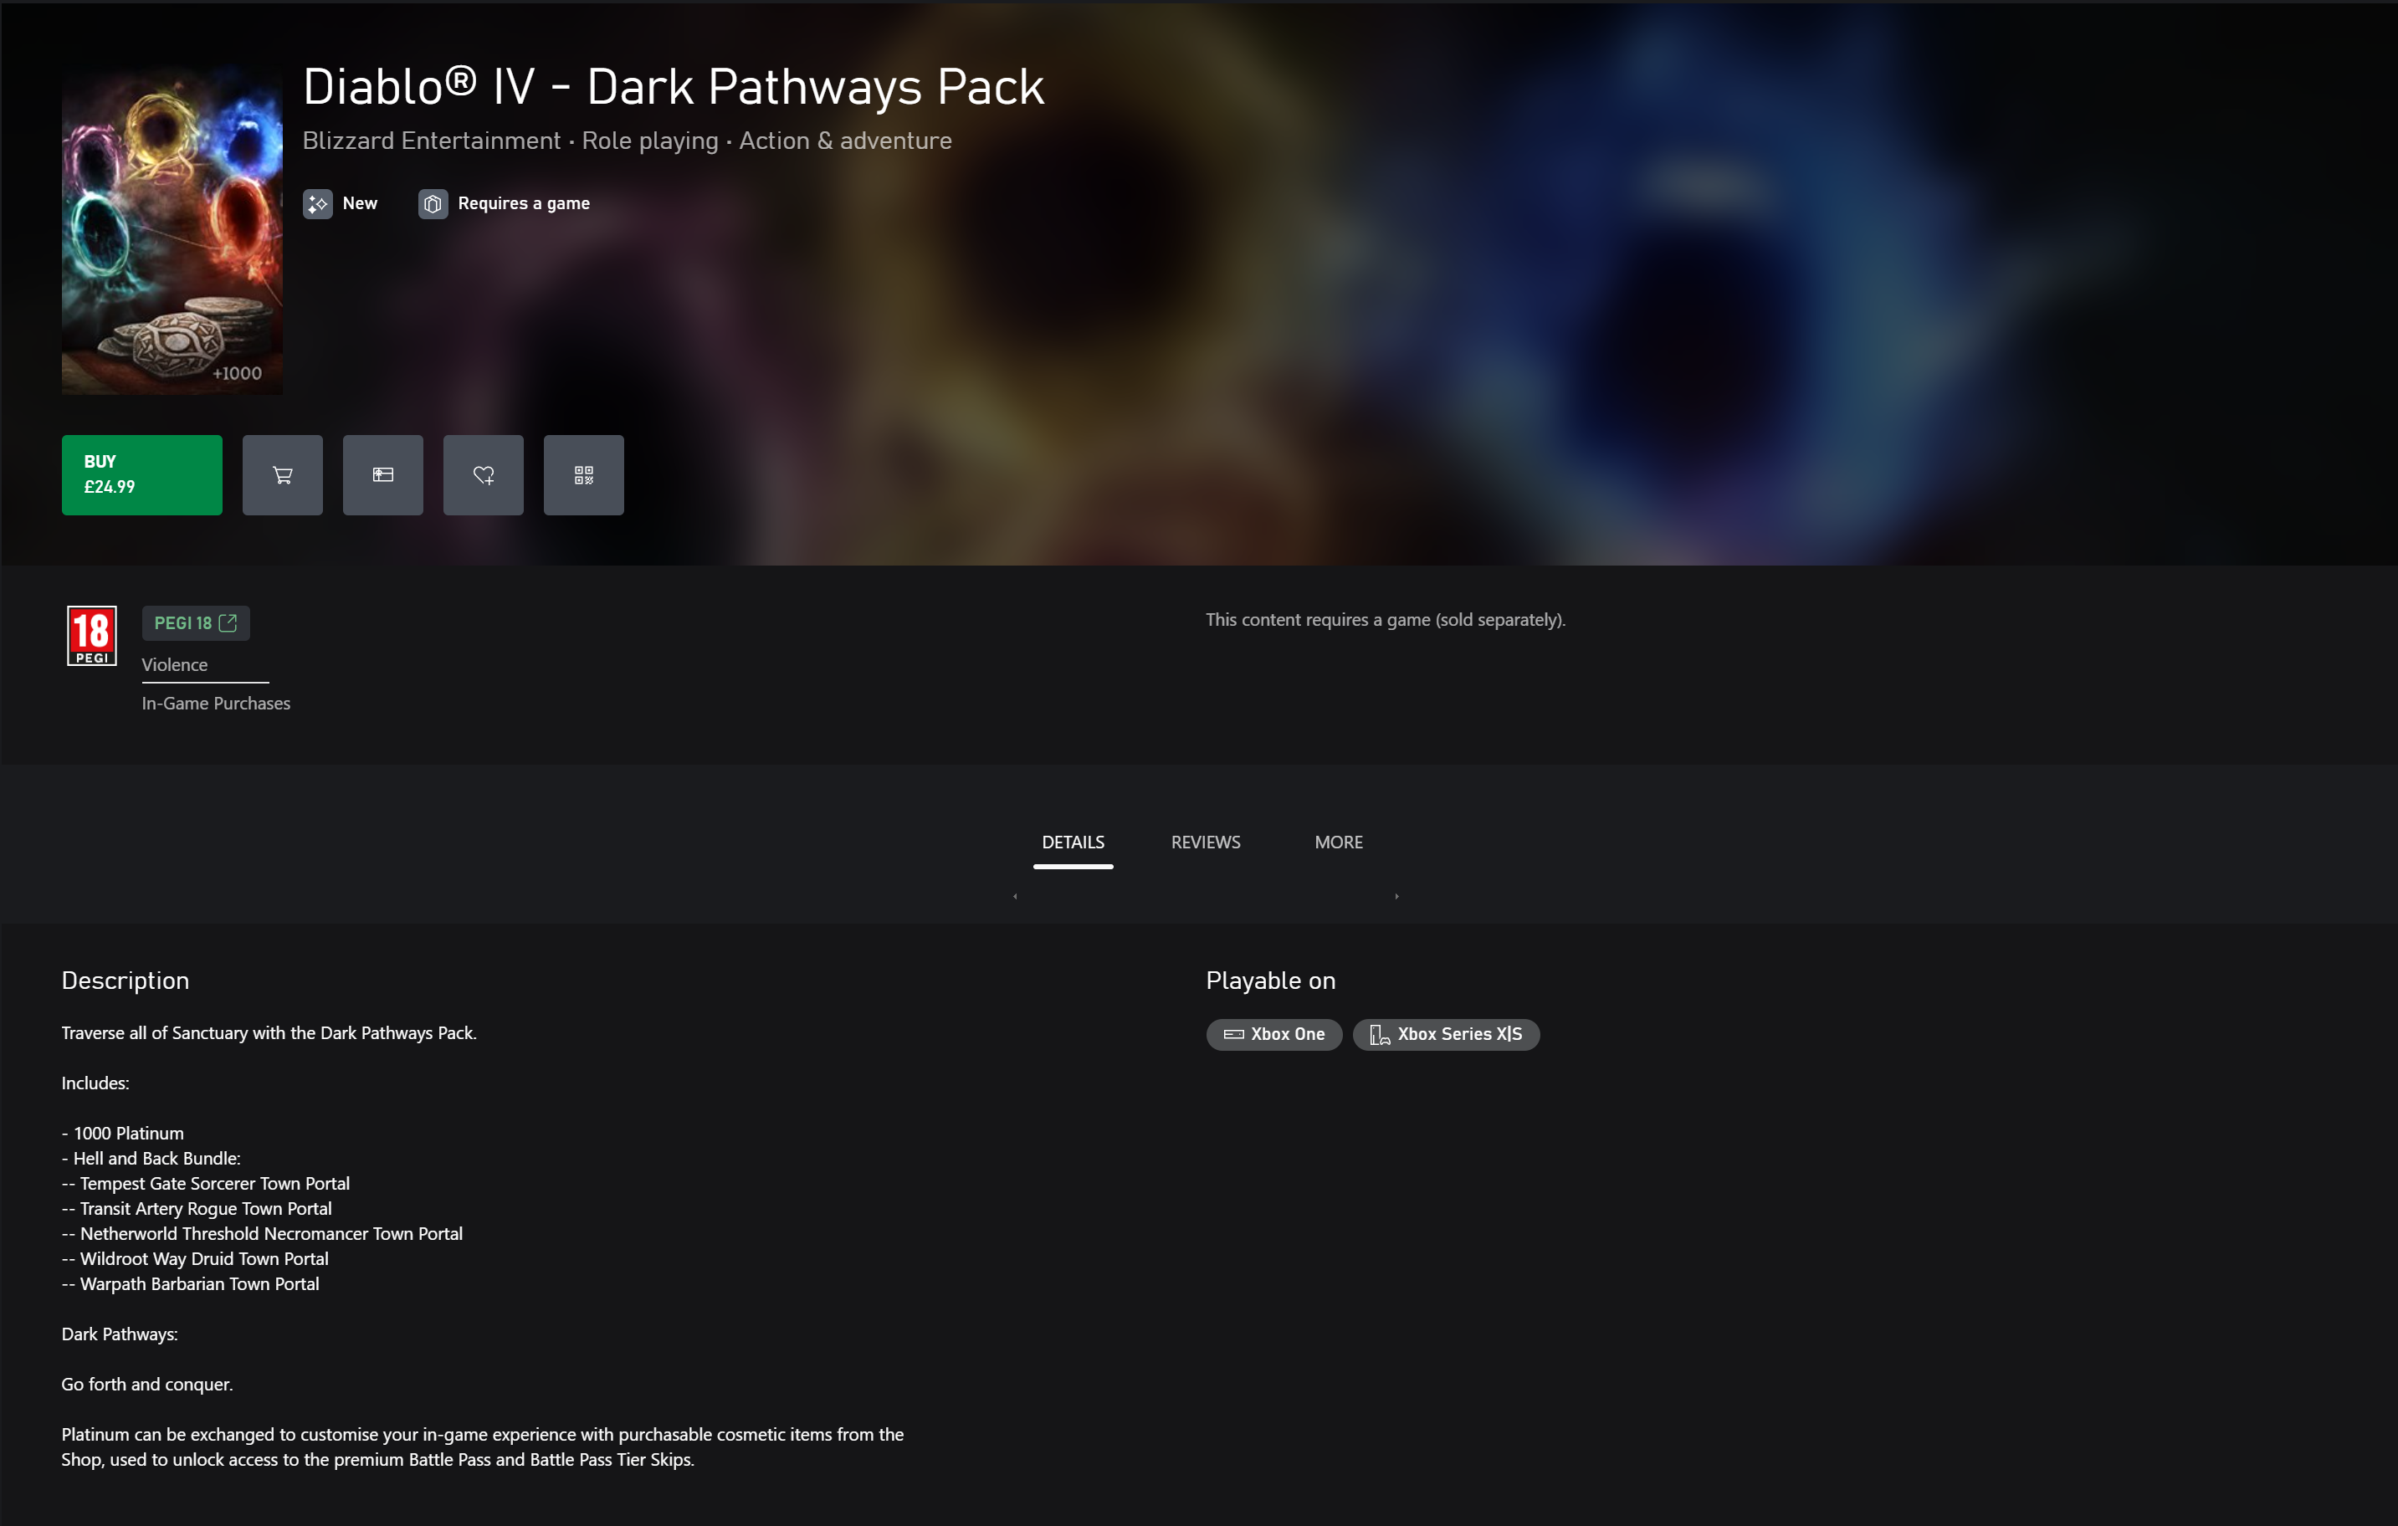Screen dimensions: 2398x1526
Task: Browse the Action & adventure genre link
Action: [845, 141]
